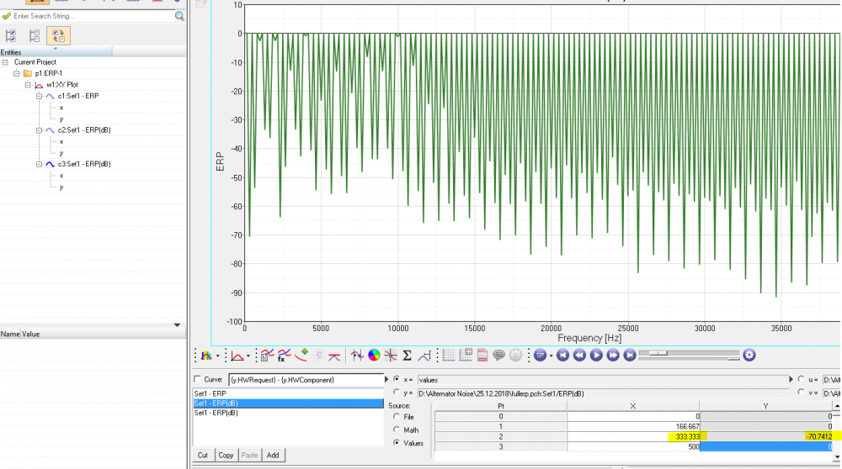Screen dimensions: 842x469
Task: Collapse the p1:ERP-1 folder node
Action: [17, 73]
